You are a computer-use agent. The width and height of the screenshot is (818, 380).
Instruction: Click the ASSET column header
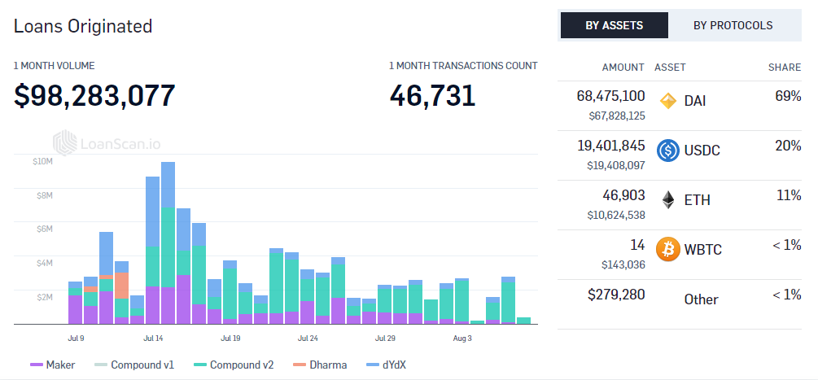click(x=671, y=68)
